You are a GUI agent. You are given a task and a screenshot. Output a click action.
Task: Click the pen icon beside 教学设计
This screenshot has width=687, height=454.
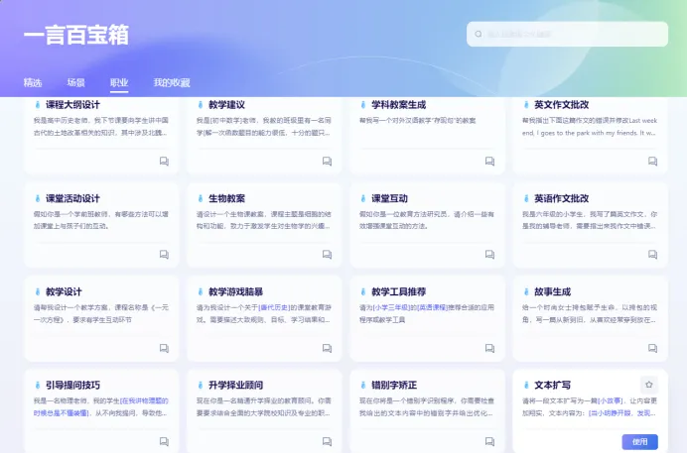pos(38,291)
